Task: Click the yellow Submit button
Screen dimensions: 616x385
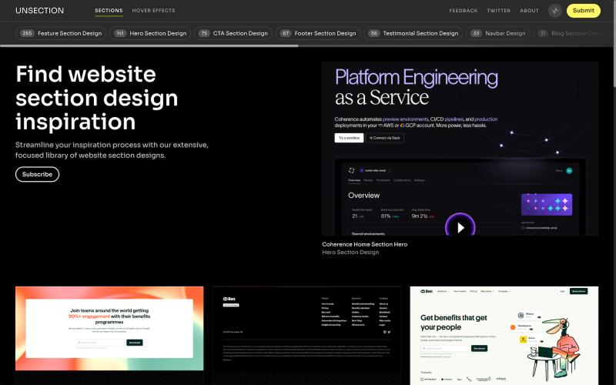Action: [584, 11]
